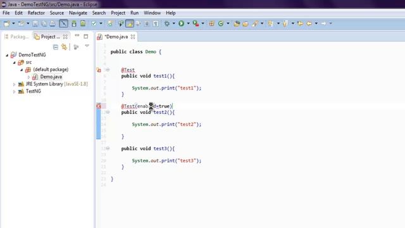The width and height of the screenshot is (405, 228).
Task: Toggle Link with Editor in Project Explorer
Action: coord(64,47)
